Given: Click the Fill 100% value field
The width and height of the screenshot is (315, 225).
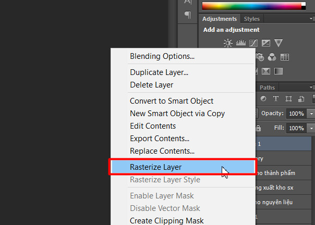Looking at the screenshot, I should 297,128.
